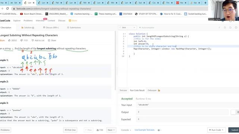Click the description panel vertical scrollbar
This screenshot has height=134, width=239.
point(115,61)
